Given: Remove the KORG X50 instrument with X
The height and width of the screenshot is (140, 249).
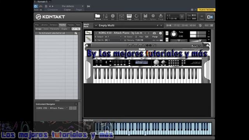Looking at the screenshot, I should [209, 31].
